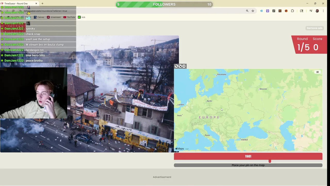Screen dimensions: 330x186
Task: Click the map pin-position toggle icon
Action: point(184,66)
